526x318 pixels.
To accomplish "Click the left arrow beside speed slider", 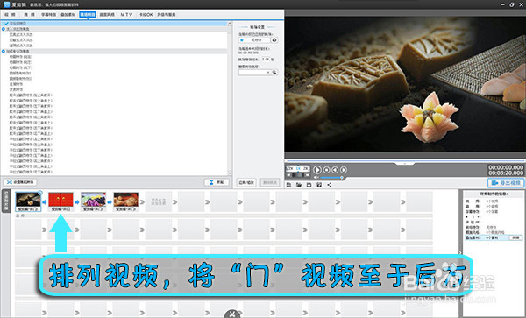I will pyautogui.click(x=289, y=175).
